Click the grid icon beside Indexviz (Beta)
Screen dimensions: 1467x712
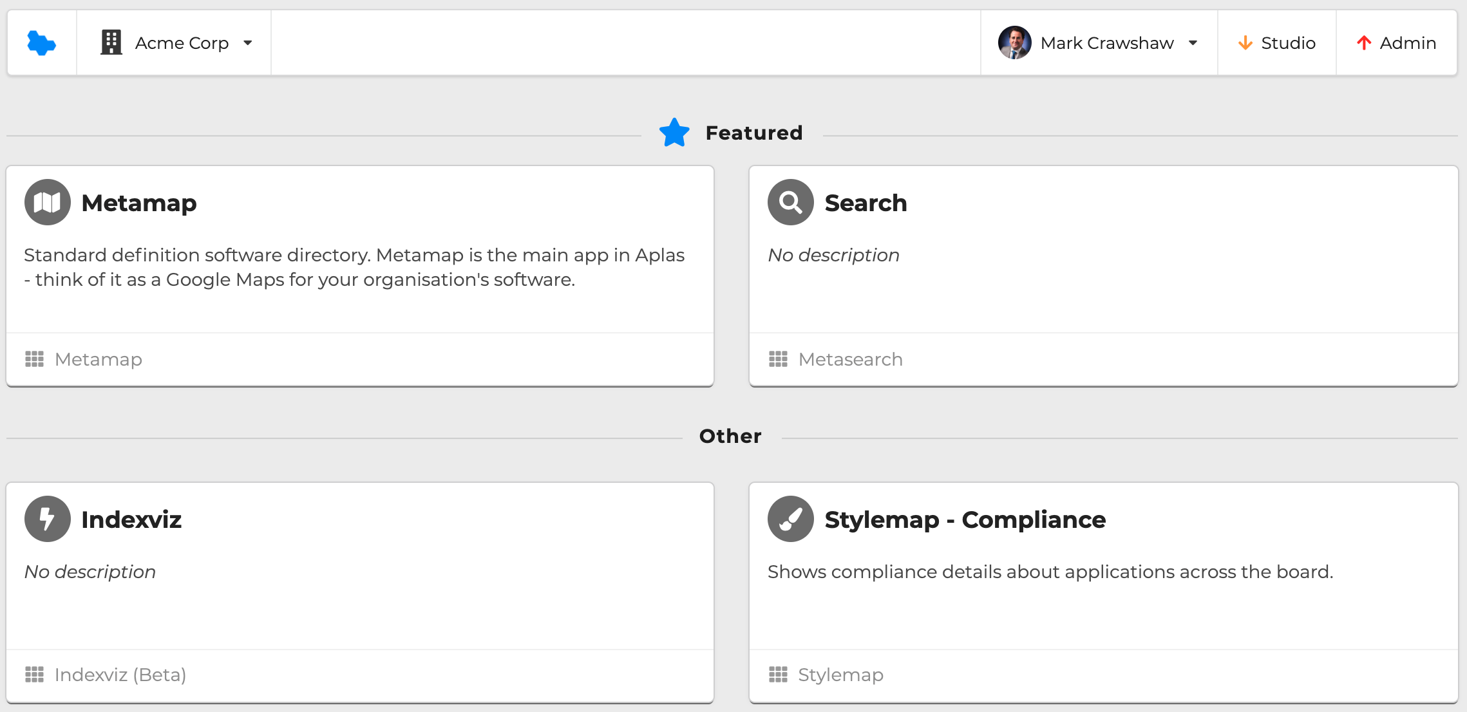(x=34, y=675)
